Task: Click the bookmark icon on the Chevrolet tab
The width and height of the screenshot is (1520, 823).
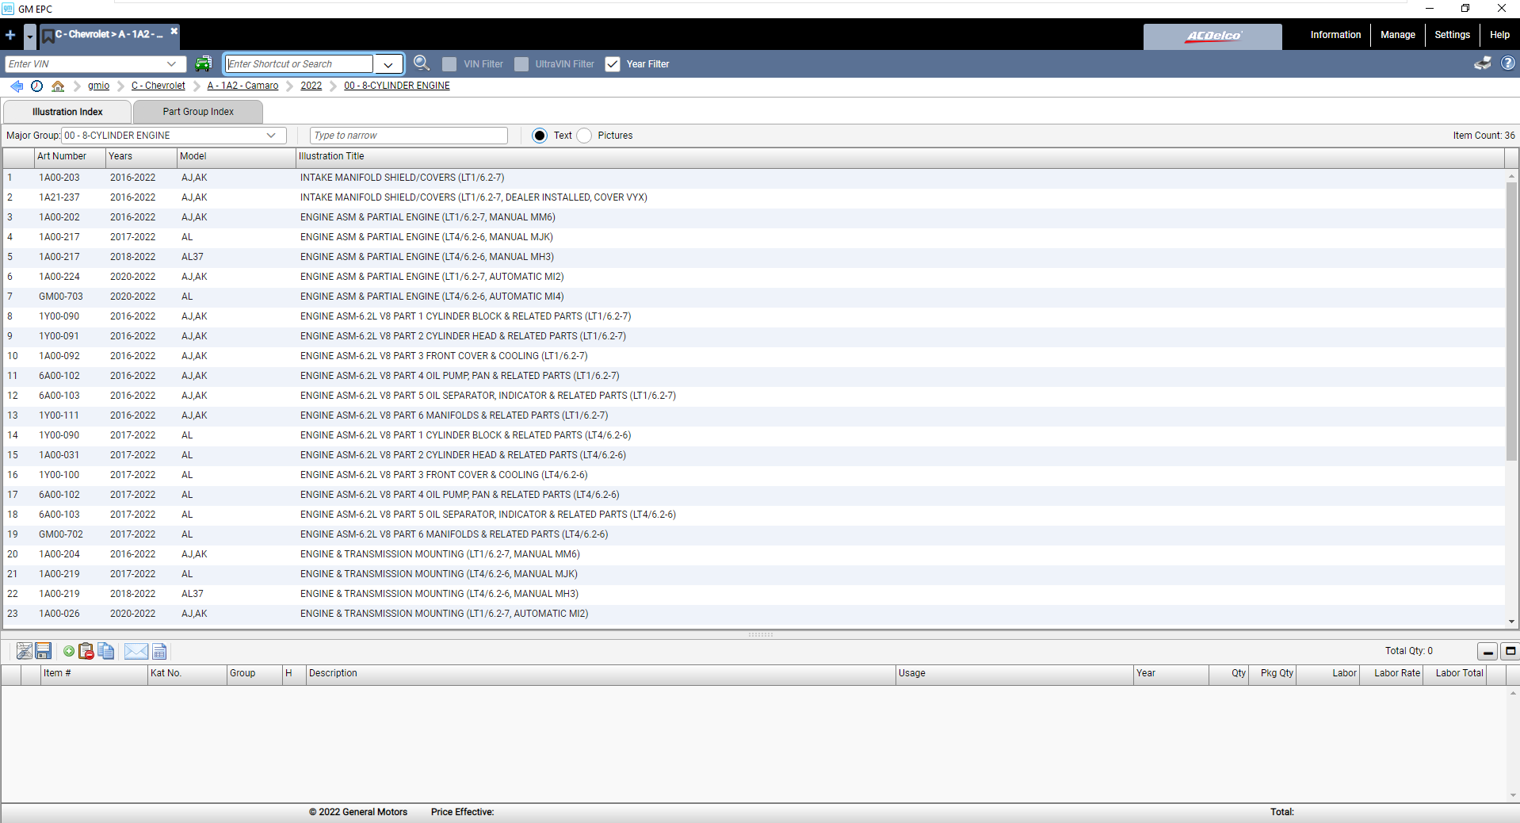Action: click(48, 36)
